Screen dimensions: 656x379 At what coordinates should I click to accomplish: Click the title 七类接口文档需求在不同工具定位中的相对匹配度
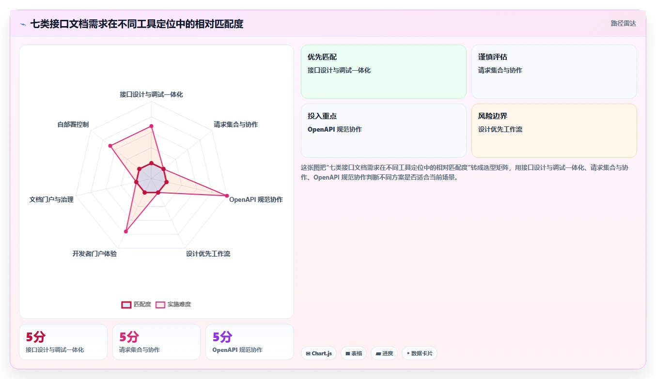[x=137, y=24]
